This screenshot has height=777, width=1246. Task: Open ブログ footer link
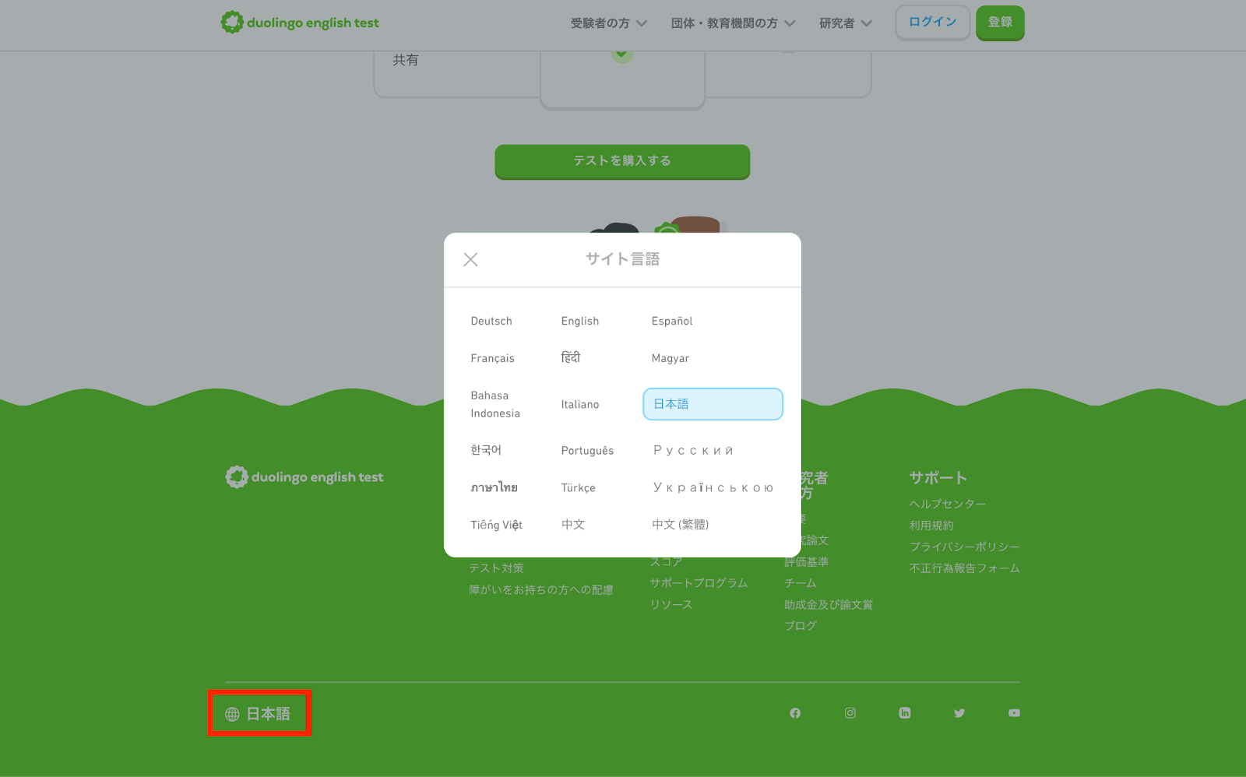click(x=801, y=625)
